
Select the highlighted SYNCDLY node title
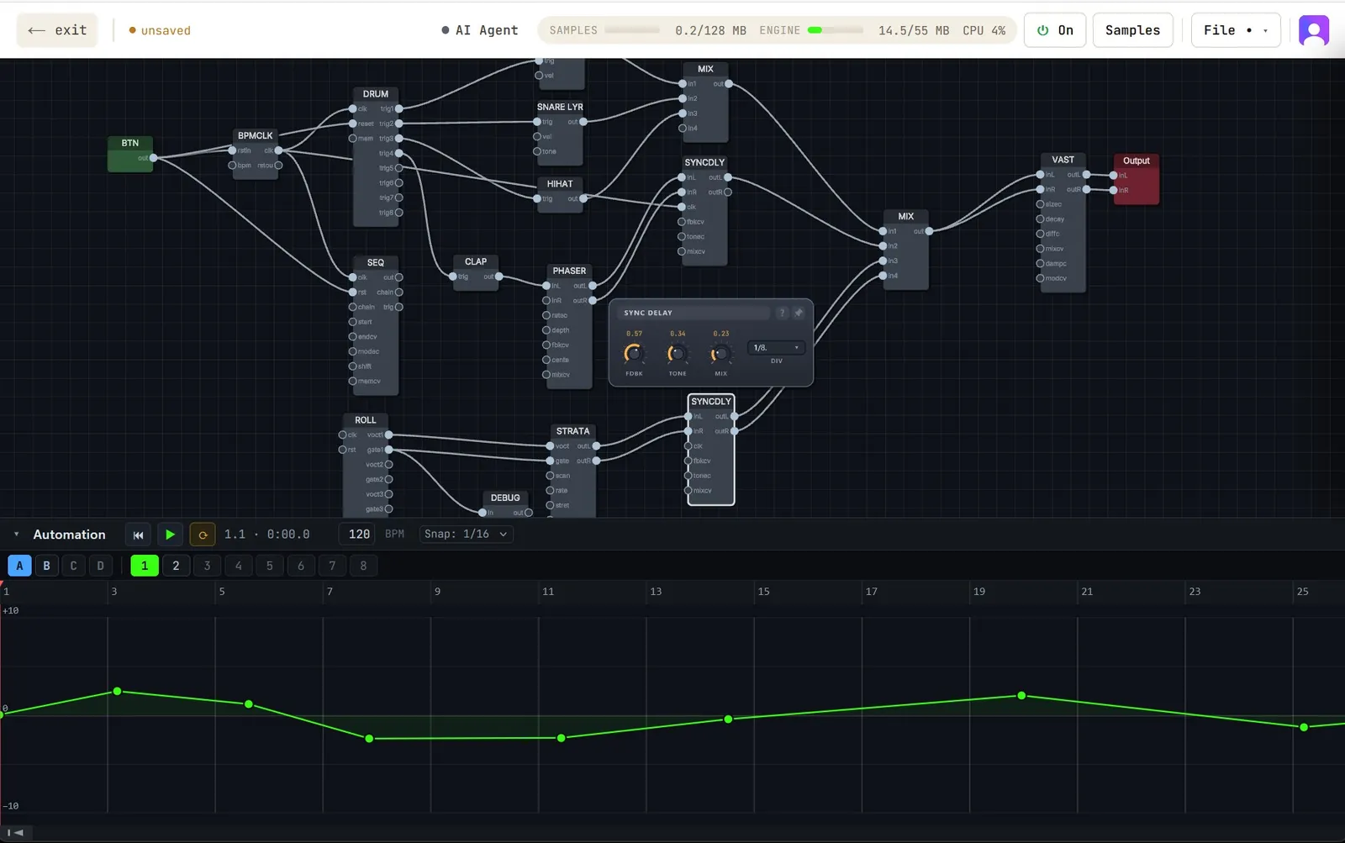[711, 402]
